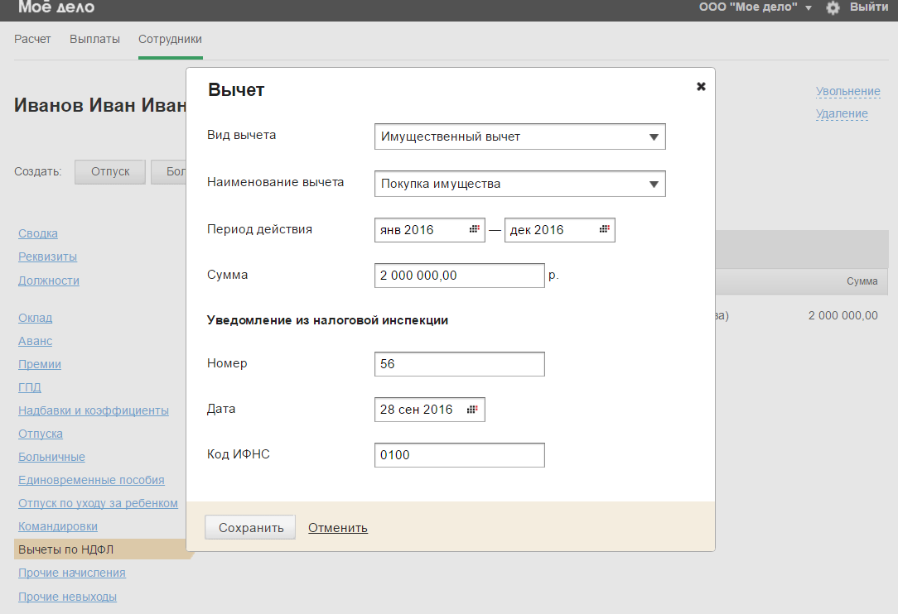Open calendar for period end date
Screen dimensions: 898x614
[605, 230]
